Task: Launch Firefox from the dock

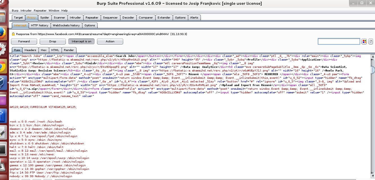Action: click(x=3, y=34)
